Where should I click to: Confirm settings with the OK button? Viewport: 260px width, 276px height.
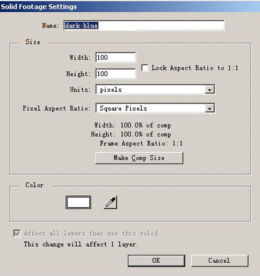click(x=157, y=260)
